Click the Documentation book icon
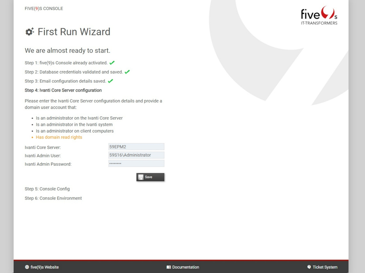Screen dimensions: 365x273 pyautogui.click(x=169, y=267)
